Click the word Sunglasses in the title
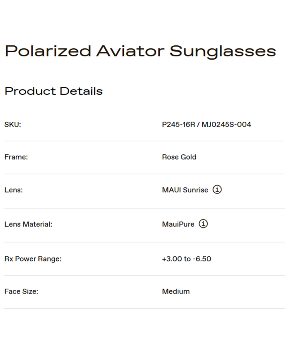This screenshot has width=285, height=347. pos(223,52)
